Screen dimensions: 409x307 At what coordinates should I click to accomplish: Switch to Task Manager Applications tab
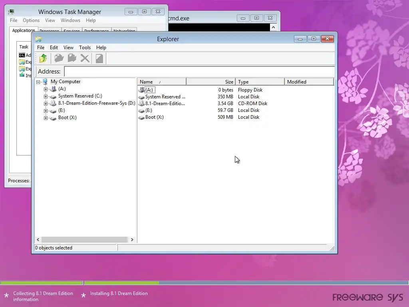[24, 30]
